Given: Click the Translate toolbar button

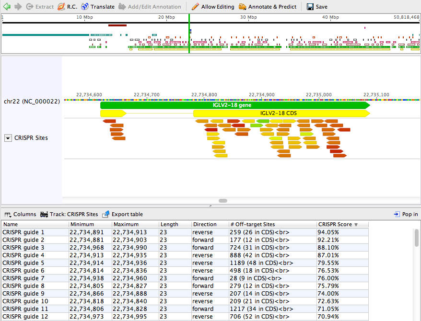Looking at the screenshot, I should [x=98, y=7].
